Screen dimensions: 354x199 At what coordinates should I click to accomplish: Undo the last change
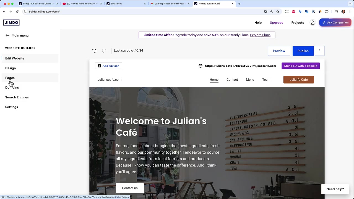point(94,51)
